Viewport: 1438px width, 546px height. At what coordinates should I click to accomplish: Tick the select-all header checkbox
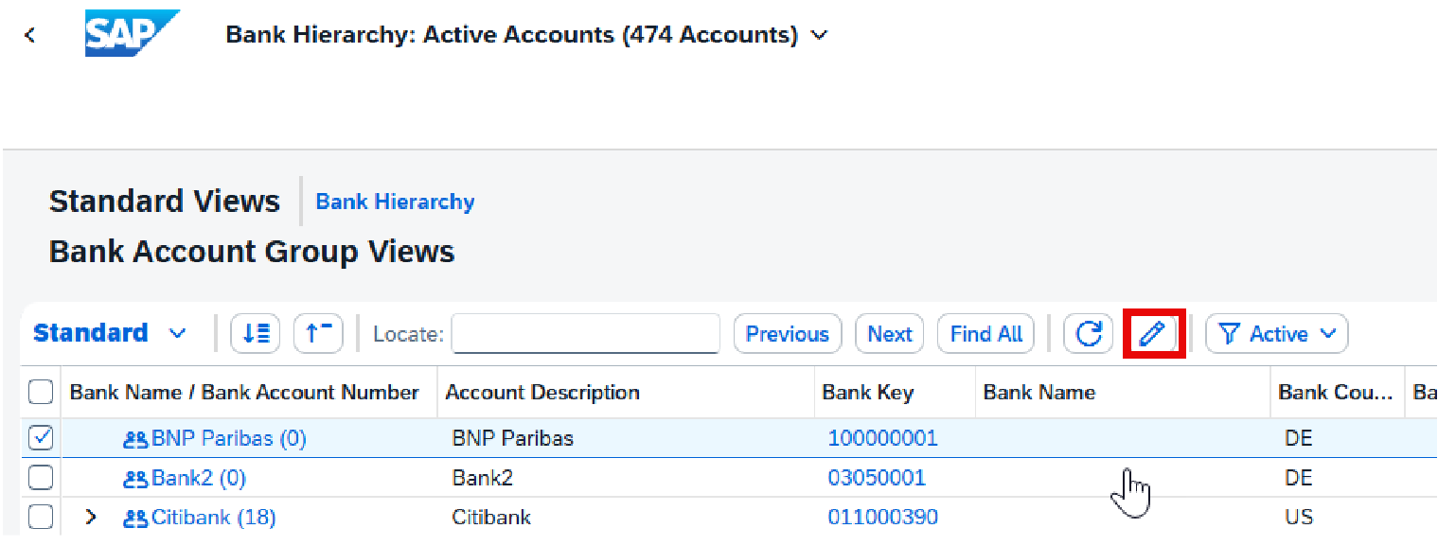41,392
